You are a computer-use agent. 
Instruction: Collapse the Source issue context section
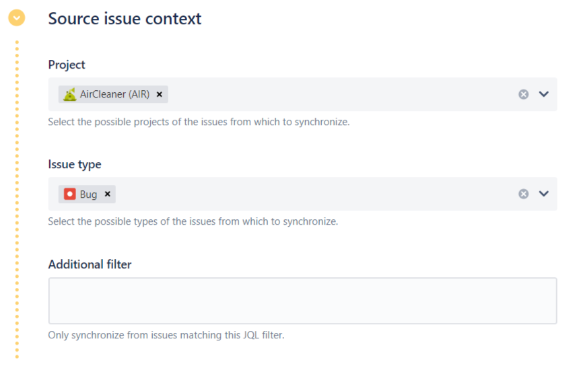click(x=17, y=18)
